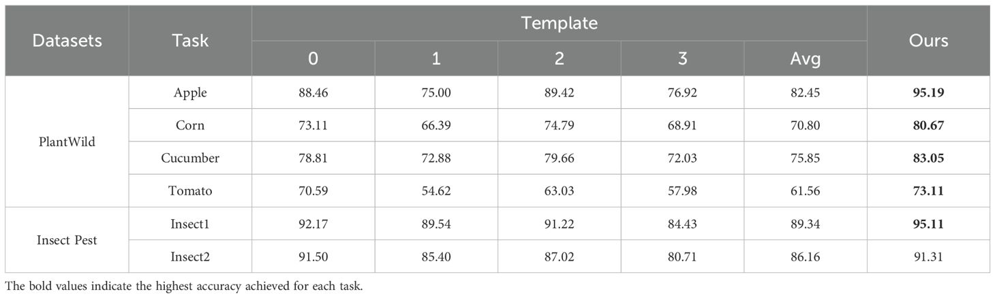The height and width of the screenshot is (298, 995).
Task: Select the PlantWild dataset cell
Action: (67, 142)
